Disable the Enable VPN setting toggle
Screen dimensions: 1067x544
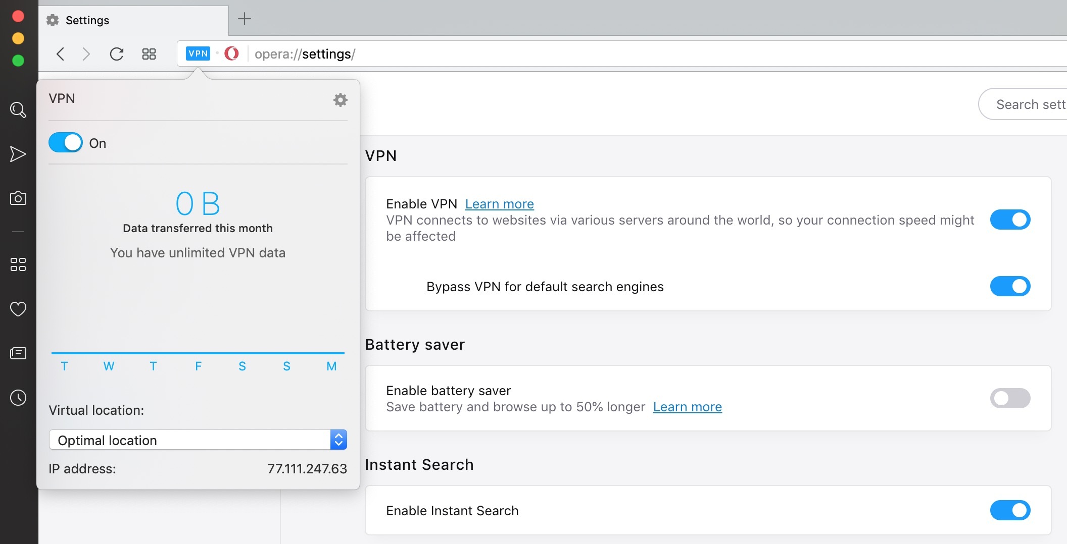pos(1010,220)
